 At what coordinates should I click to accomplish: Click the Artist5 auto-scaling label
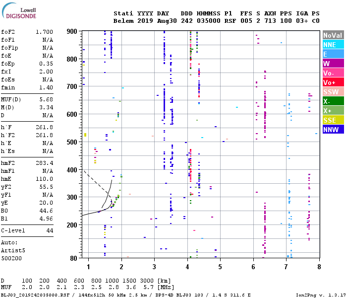pos(13,250)
